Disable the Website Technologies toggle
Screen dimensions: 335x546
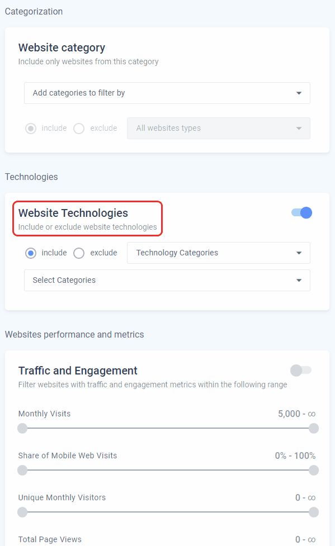coord(301,213)
